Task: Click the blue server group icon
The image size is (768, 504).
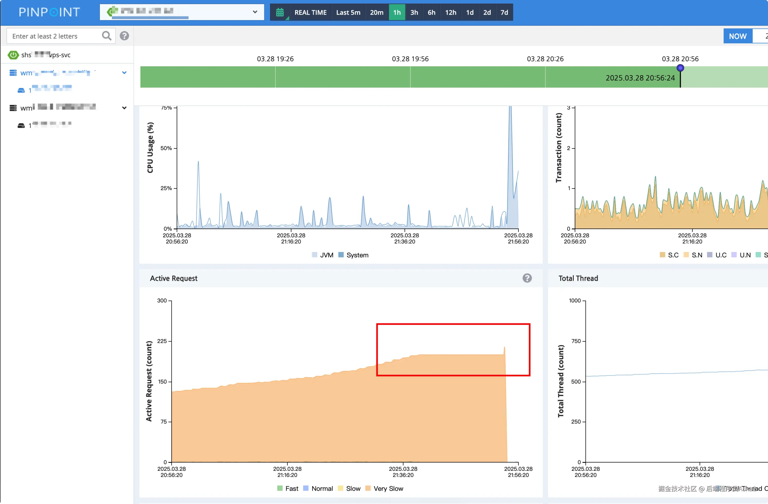Action: (x=13, y=73)
